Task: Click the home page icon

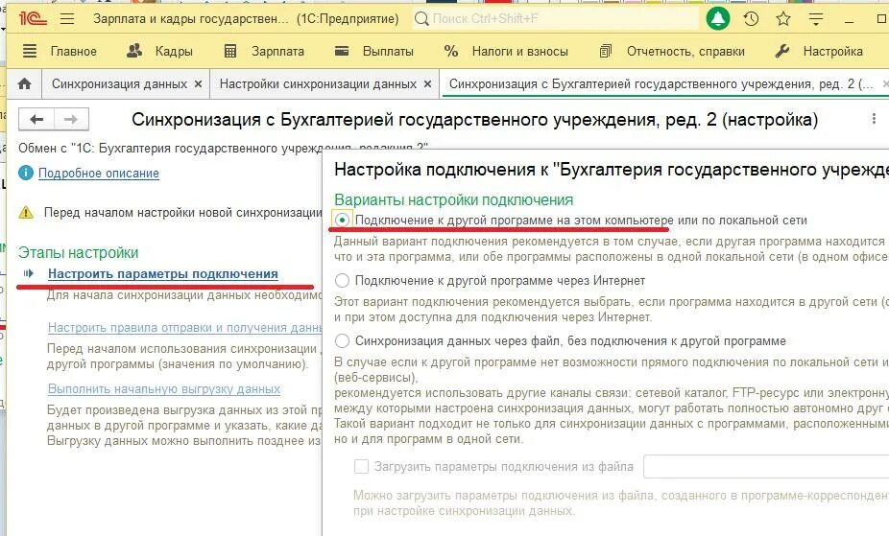Action: click(24, 83)
